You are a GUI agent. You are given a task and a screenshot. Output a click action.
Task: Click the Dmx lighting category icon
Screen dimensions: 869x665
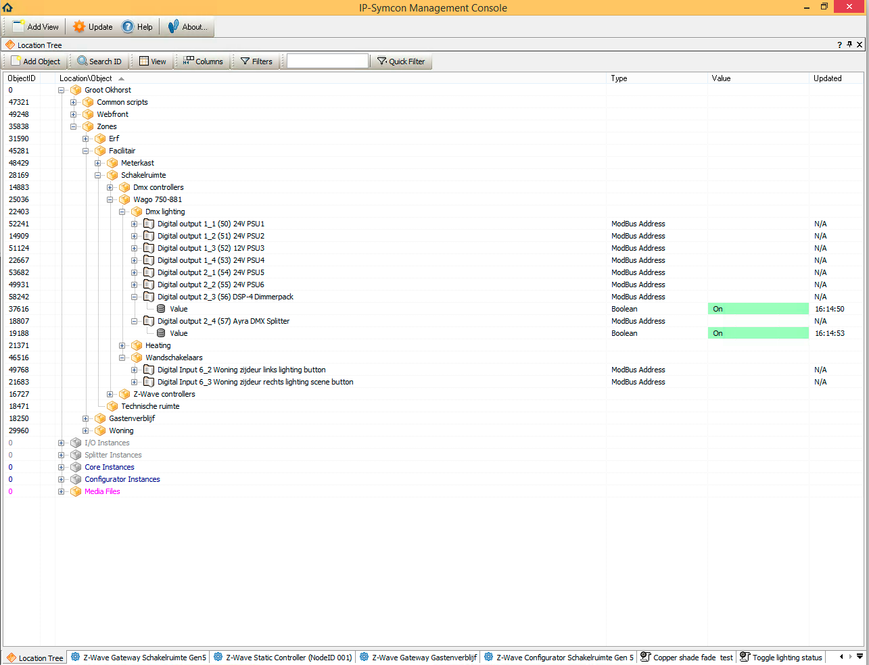(137, 212)
